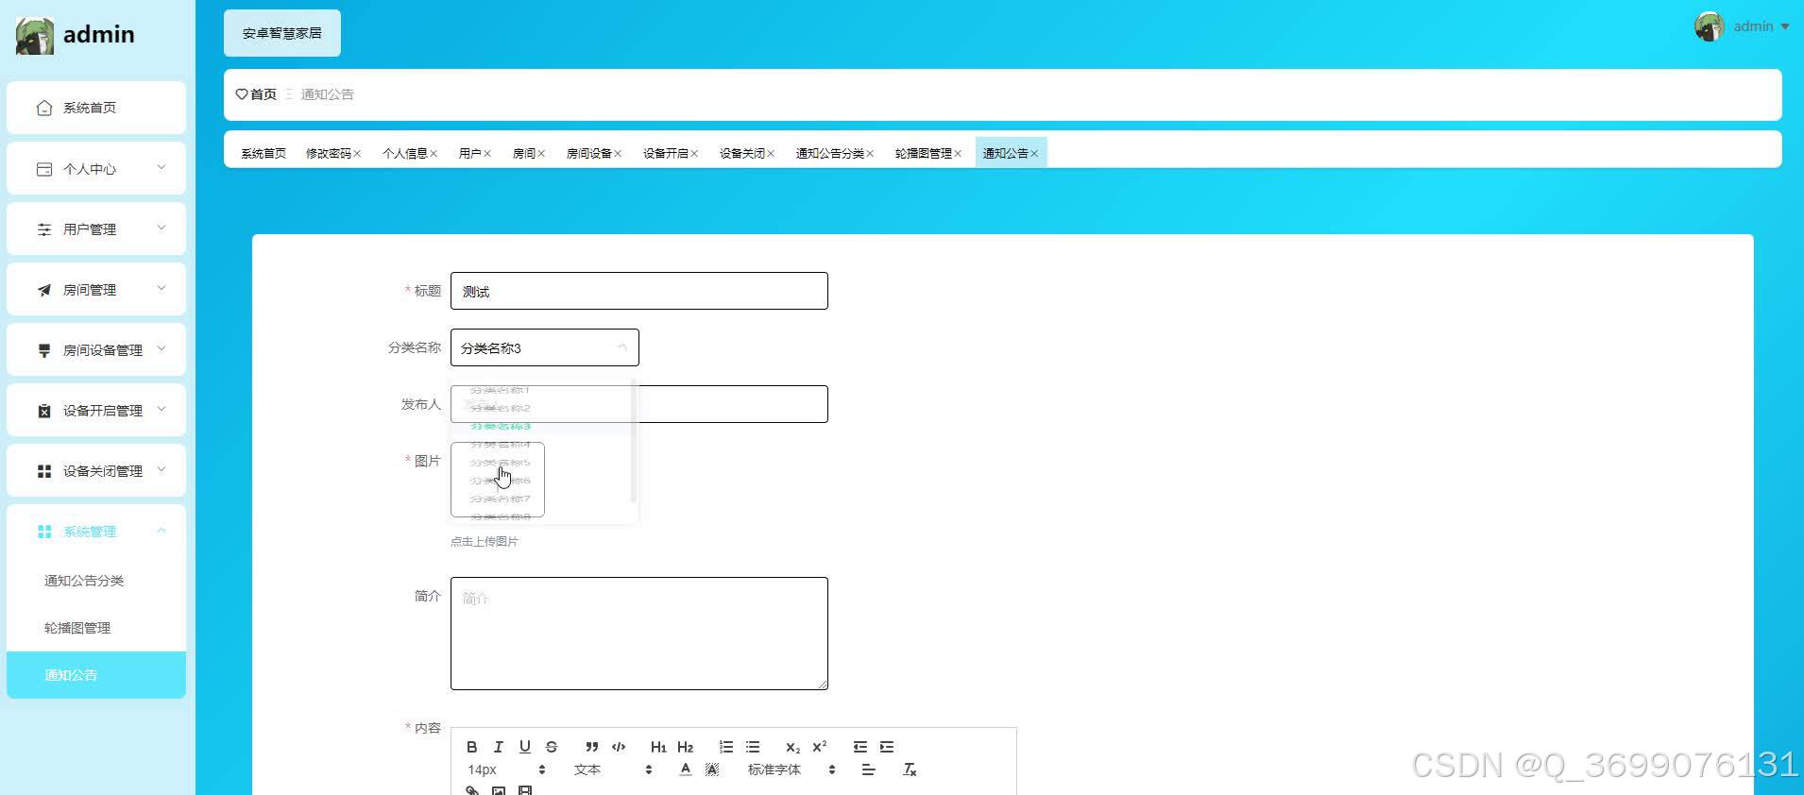Create a bulleted list
Viewport: 1804px width, 795px height.
click(753, 747)
